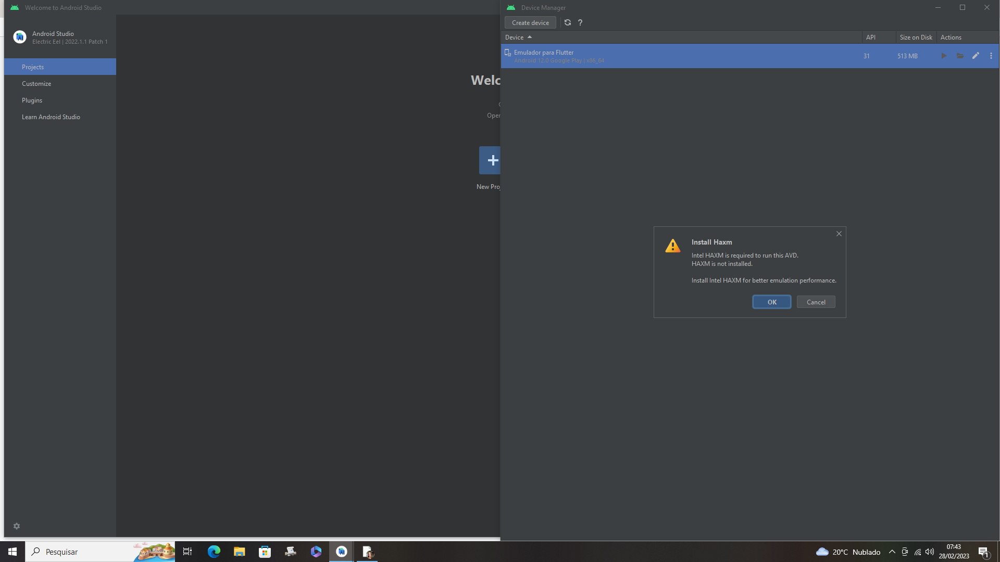1000x562 pixels.
Task: Click the Actions column header
Action: (967, 37)
